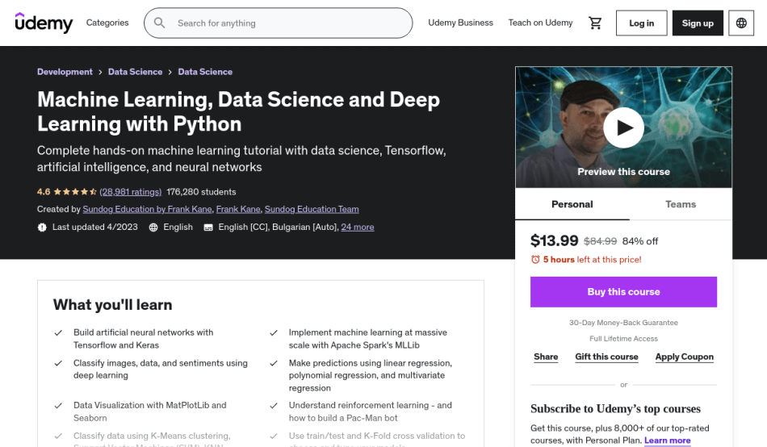Image resolution: width=767 pixels, height=447 pixels.
Task: Select the Personal tab
Action: point(572,204)
